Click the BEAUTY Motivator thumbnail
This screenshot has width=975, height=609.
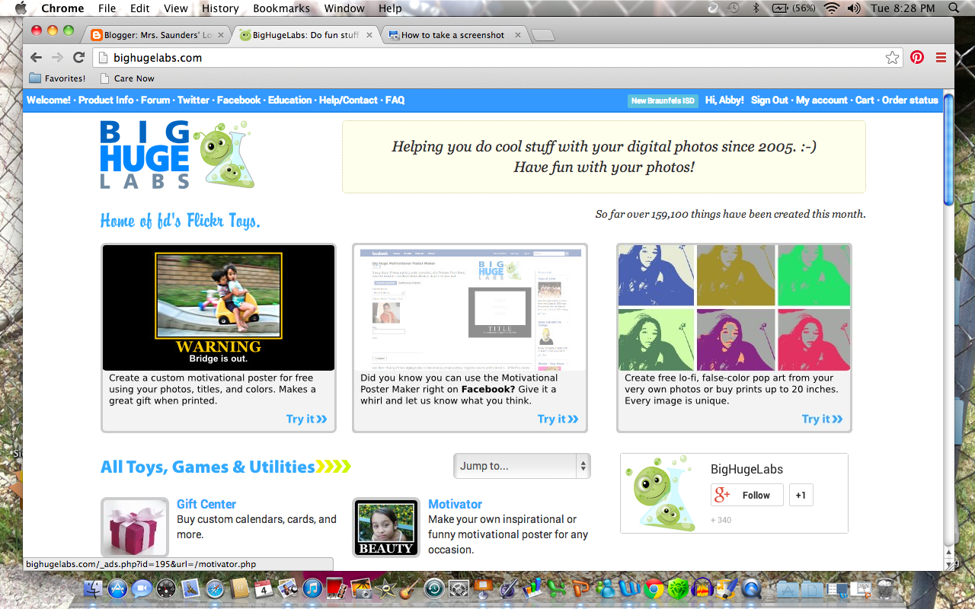[386, 528]
